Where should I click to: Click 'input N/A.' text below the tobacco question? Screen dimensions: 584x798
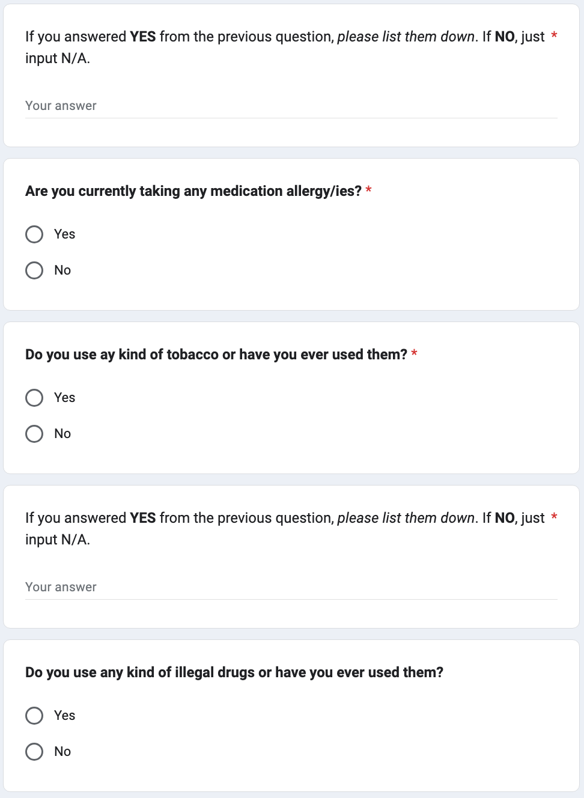[58, 540]
